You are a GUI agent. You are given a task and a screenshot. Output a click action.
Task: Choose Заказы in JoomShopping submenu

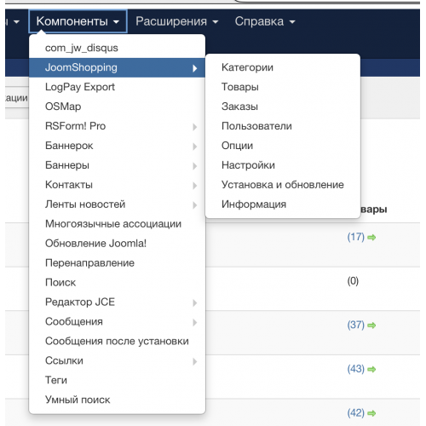pyautogui.click(x=283, y=106)
